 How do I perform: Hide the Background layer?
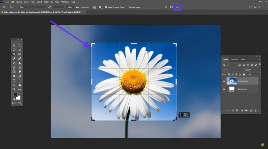point(224,89)
